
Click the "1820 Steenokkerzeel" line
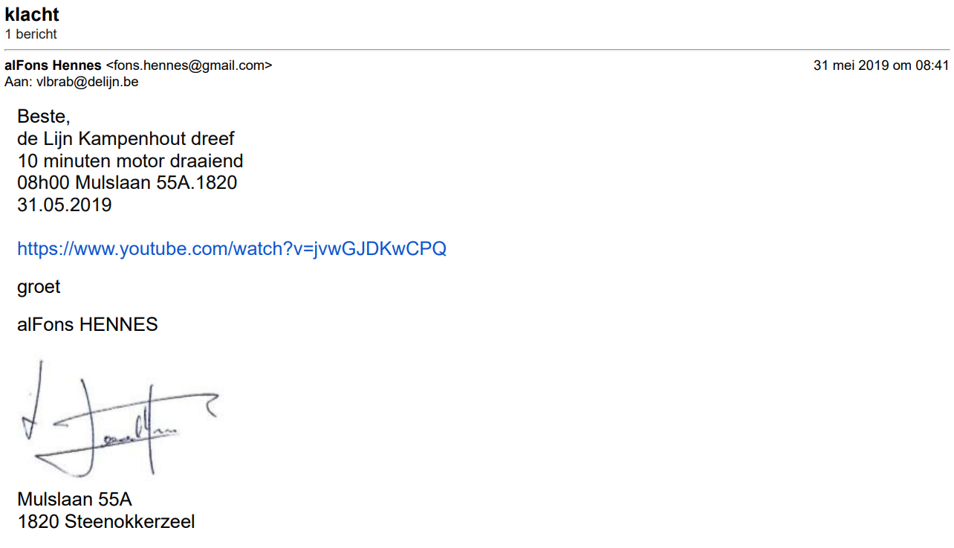[x=106, y=521]
